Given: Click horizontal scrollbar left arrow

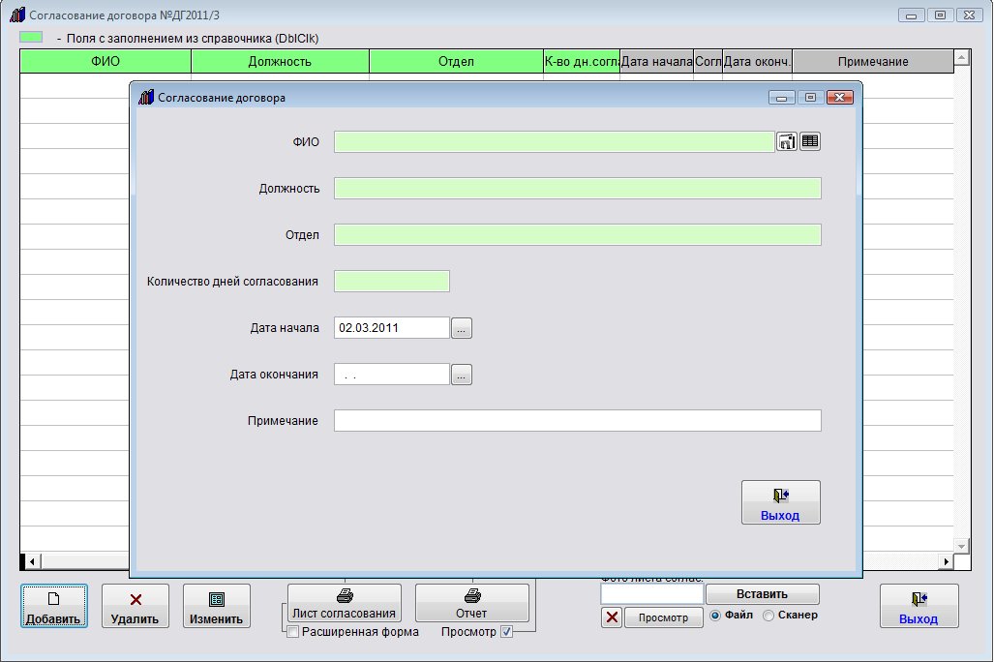Looking at the screenshot, I should pos(32,561).
